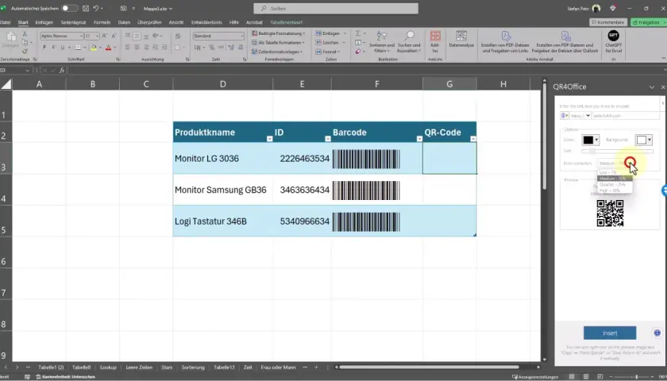Viewport: 667px width, 381px height.
Task: Add a new sheet plus button
Action: tap(316, 367)
